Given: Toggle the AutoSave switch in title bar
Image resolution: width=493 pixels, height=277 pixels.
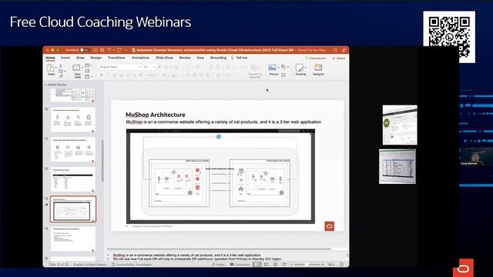Looking at the screenshot, I should click(x=84, y=50).
